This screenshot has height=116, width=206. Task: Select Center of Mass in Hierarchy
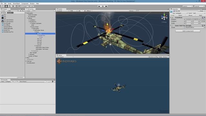point(33,56)
